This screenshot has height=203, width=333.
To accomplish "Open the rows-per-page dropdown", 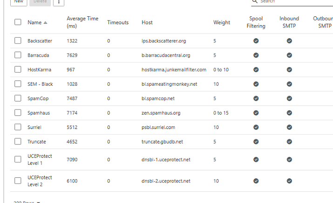I will [x=27, y=202].
